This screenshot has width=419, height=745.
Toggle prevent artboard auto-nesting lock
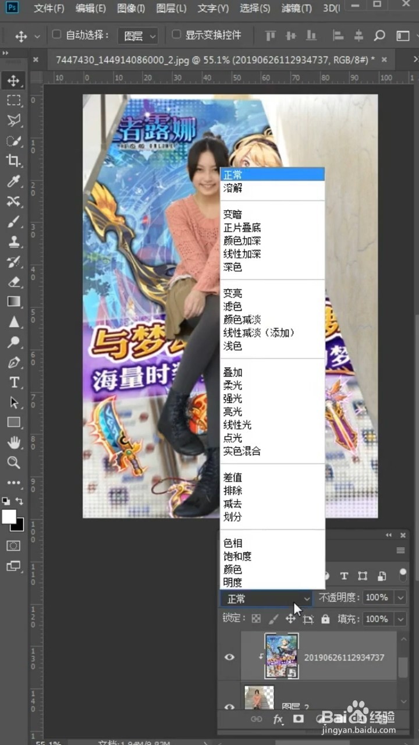[308, 619]
